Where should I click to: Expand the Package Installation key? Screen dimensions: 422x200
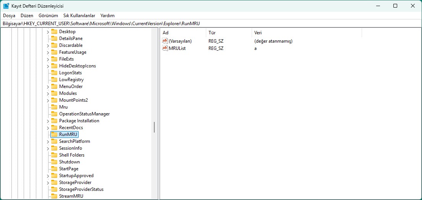48,121
